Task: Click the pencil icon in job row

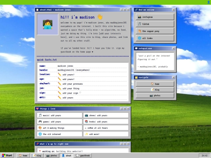Action: point(59,88)
